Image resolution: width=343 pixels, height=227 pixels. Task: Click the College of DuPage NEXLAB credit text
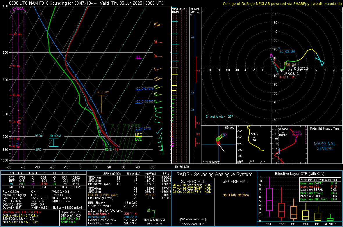pos(282,3)
